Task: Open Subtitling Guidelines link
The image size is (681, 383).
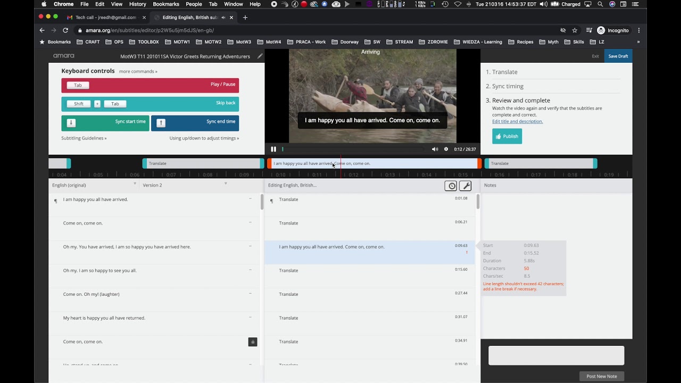Action: pyautogui.click(x=84, y=138)
